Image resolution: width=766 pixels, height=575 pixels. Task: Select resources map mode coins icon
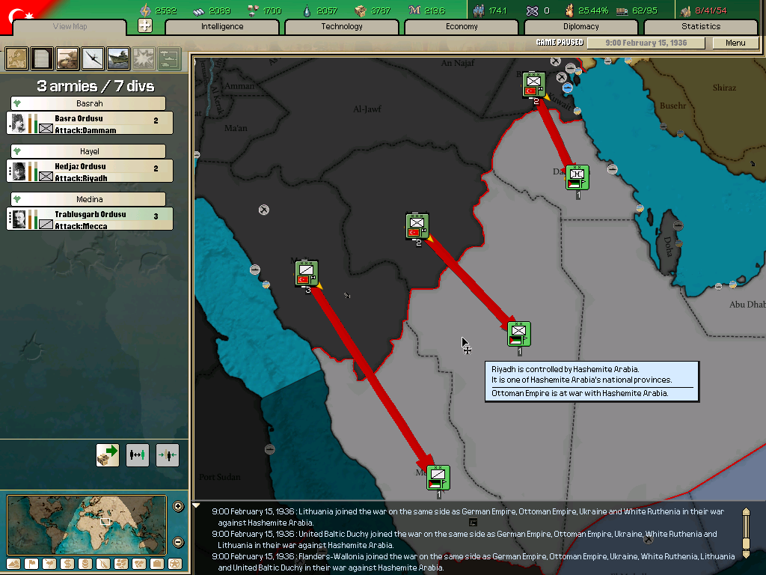(85, 563)
